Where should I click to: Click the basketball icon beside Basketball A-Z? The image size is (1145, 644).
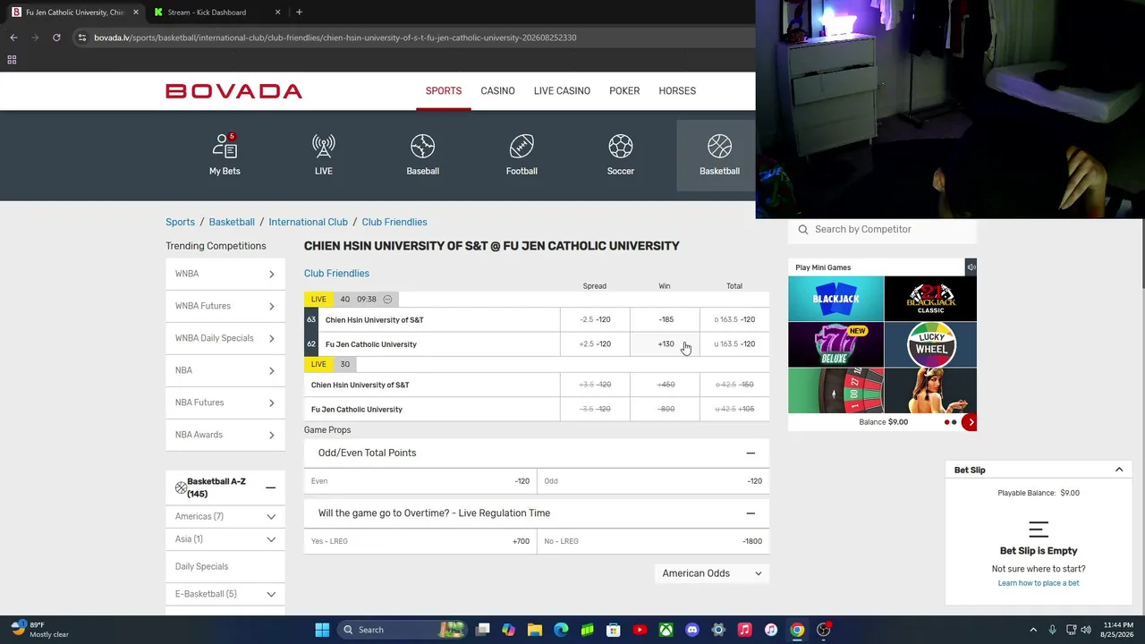point(181,487)
